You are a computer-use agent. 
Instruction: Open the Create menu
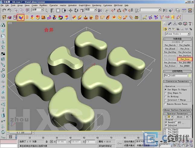pos(34,5)
